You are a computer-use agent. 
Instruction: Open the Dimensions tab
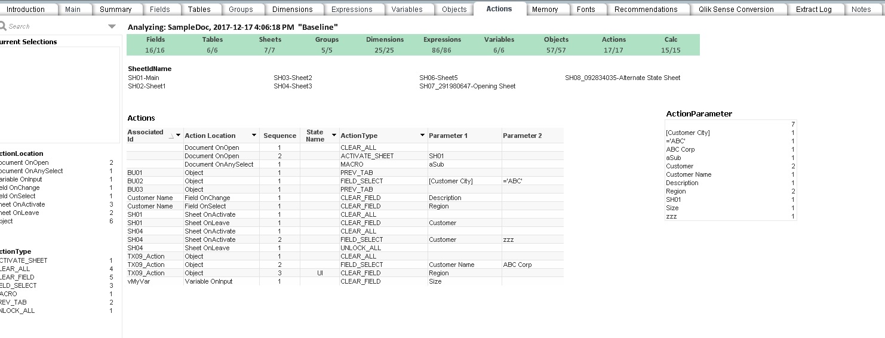click(293, 9)
